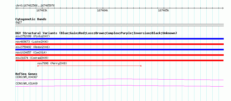Select the nsv469673 (Locke2006) red loss bar
This screenshot has height=101, width=231.
pyautogui.click(x=119, y=44)
